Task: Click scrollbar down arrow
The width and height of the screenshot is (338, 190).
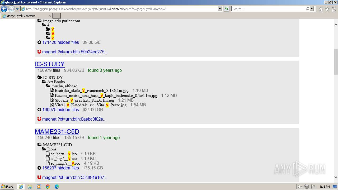Action: 336,177
